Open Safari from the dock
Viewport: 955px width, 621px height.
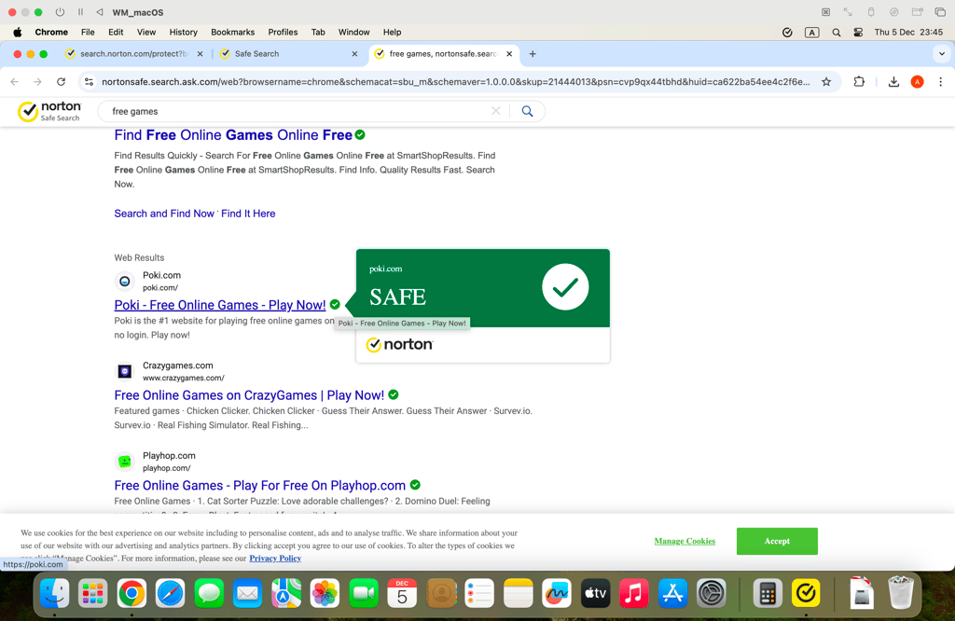(x=170, y=594)
